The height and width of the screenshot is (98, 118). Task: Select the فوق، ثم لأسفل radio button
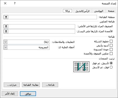tap(111, 67)
